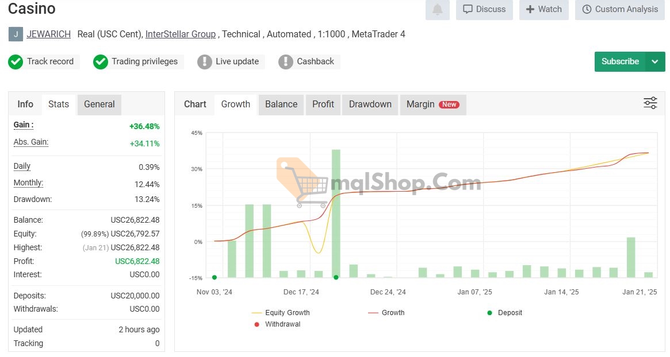
Task: Click the Cashback warning icon
Action: click(x=285, y=61)
